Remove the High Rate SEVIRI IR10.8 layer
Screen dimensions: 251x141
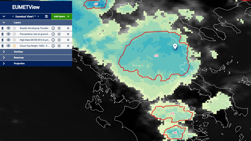(x=68, y=40)
